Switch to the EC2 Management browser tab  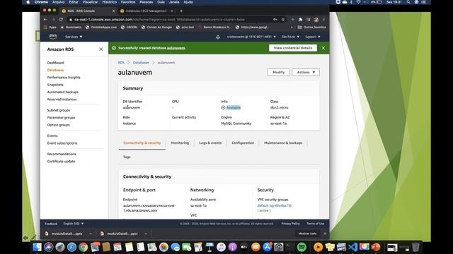[147, 11]
